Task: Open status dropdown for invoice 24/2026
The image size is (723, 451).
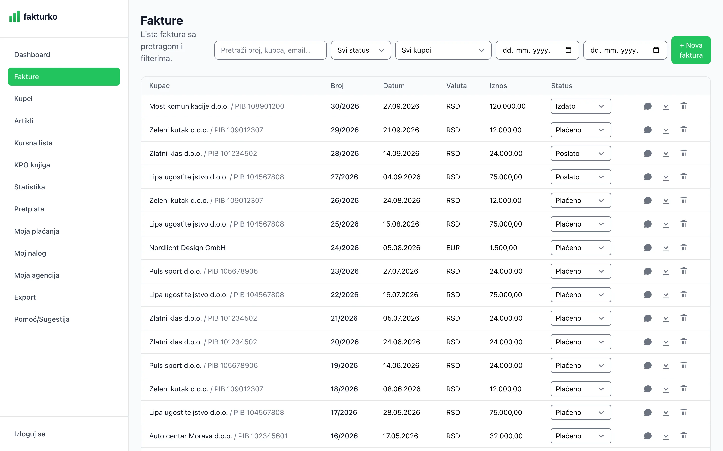Action: (580, 248)
